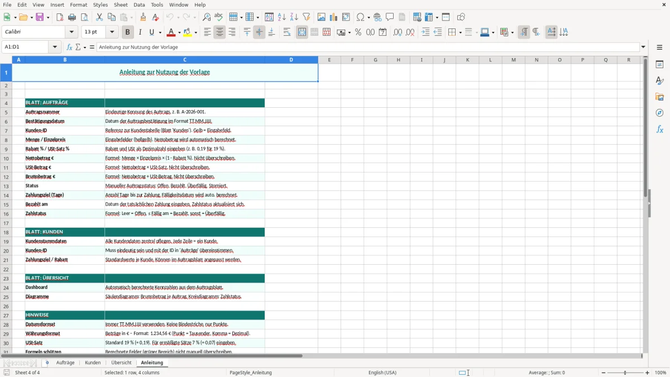The image size is (670, 377).
Task: Run the Spelling check icon
Action: [x=219, y=17]
